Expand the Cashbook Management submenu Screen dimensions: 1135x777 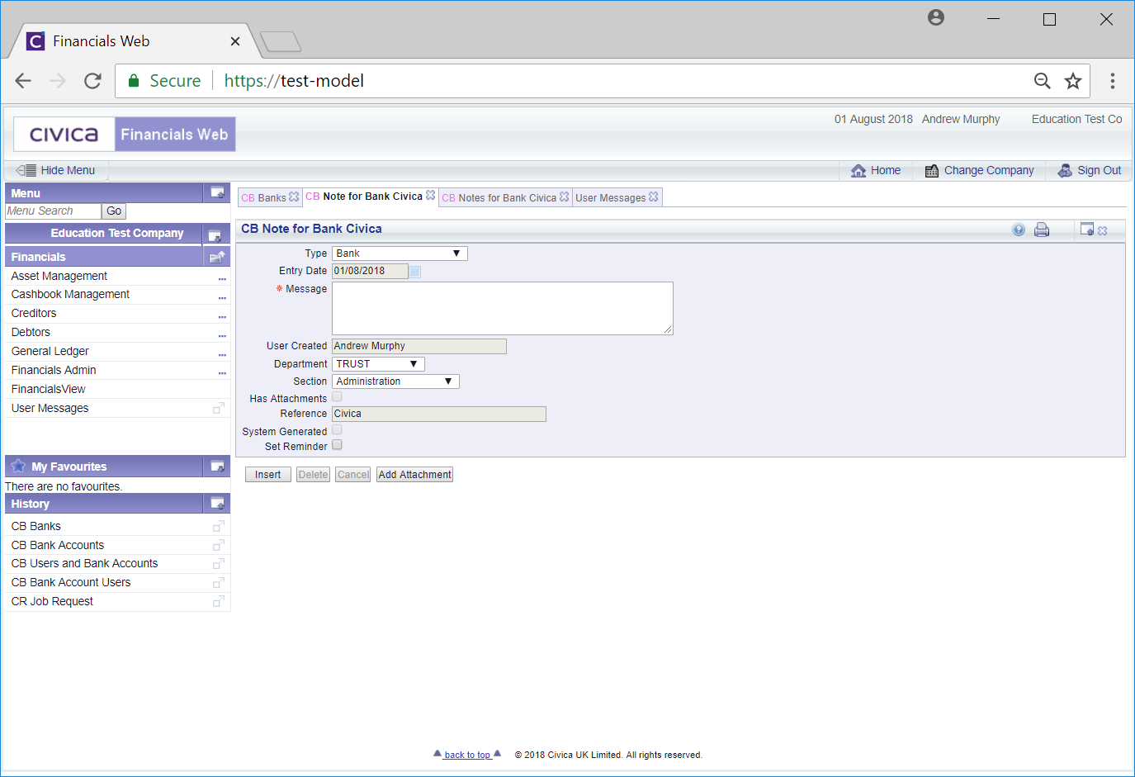[222, 296]
